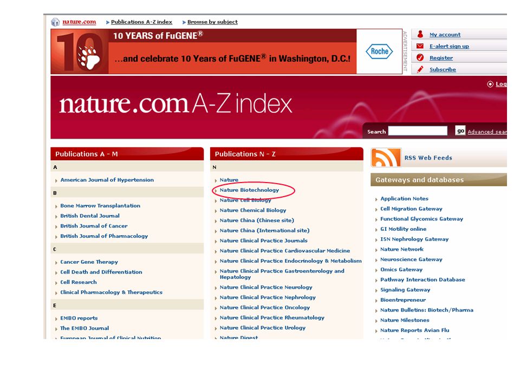Click the E-alert envelope icon
Screen dimensions: 520x390
(420, 45)
